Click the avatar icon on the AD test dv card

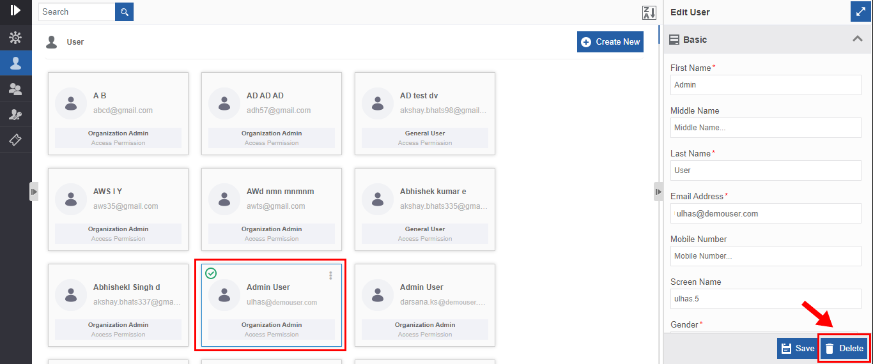tap(378, 103)
